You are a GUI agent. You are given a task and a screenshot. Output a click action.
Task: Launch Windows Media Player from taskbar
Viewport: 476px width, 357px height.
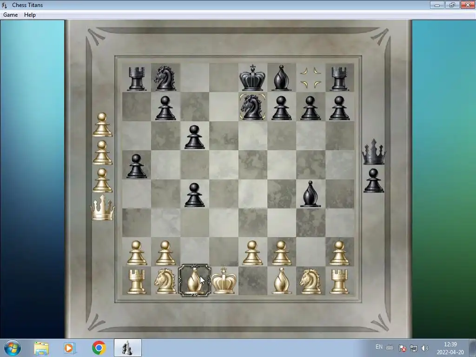click(x=70, y=348)
